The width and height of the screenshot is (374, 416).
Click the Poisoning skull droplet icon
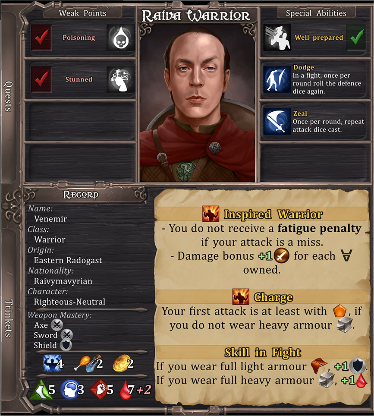point(121,38)
